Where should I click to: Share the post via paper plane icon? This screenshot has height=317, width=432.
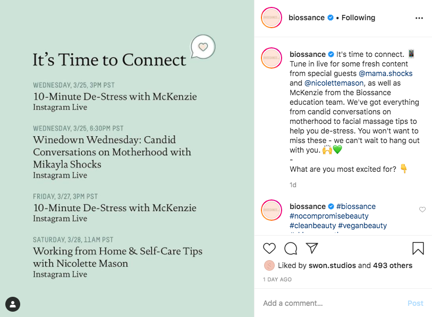pyautogui.click(x=312, y=248)
